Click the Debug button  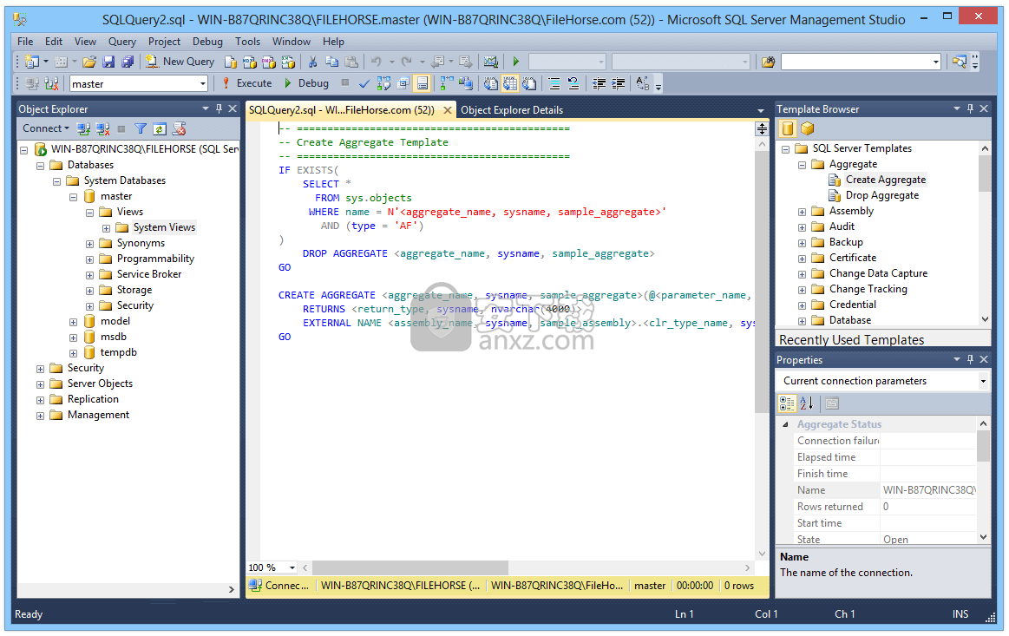[306, 83]
